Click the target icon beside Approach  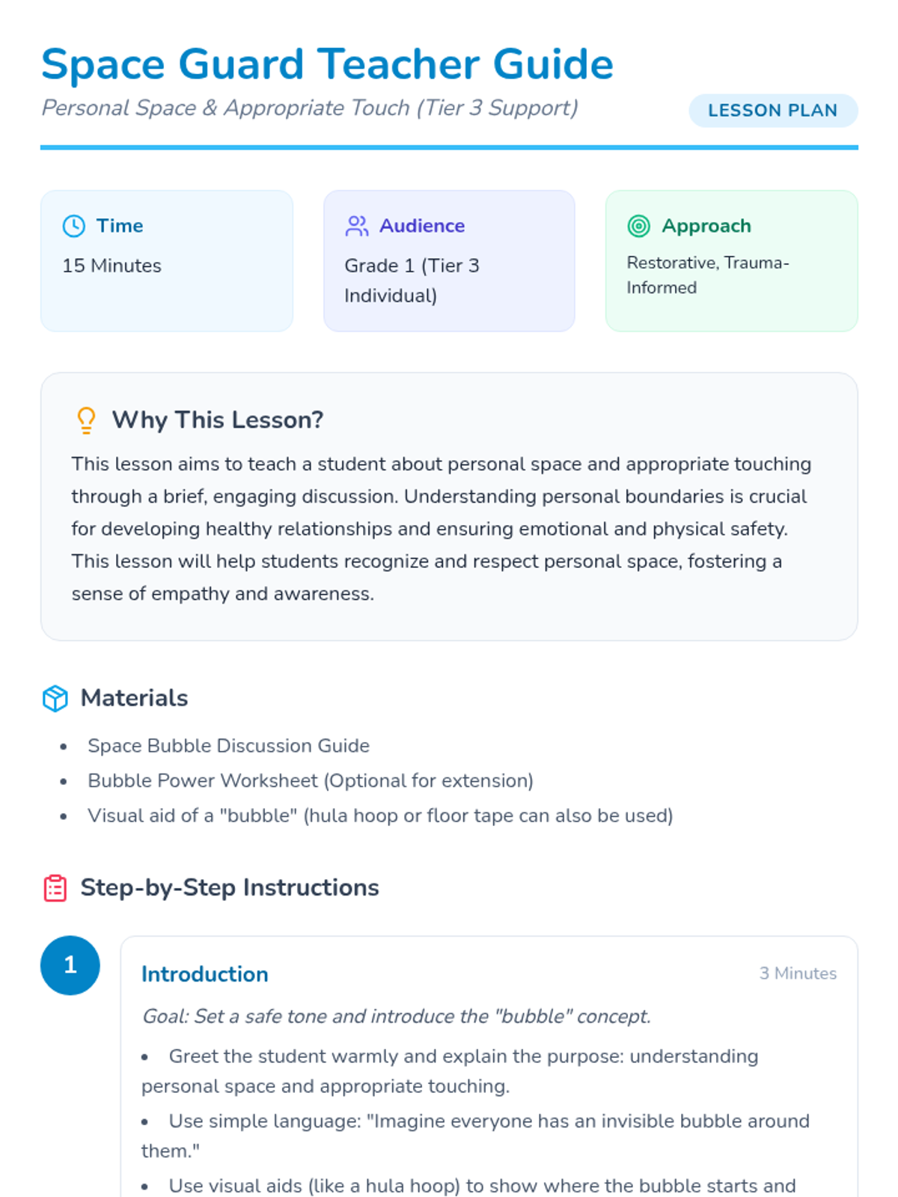(x=638, y=226)
